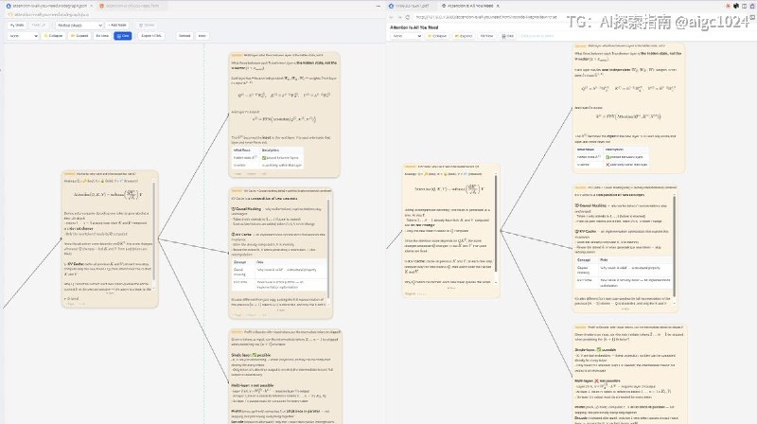This screenshot has width=757, height=424.
Task: Close the nodegraph.json editor tab
Action: [x=91, y=6]
